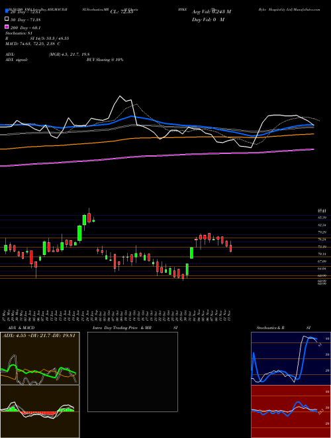
Task: Click the 67.09 price axis label
Action: click(322, 261)
